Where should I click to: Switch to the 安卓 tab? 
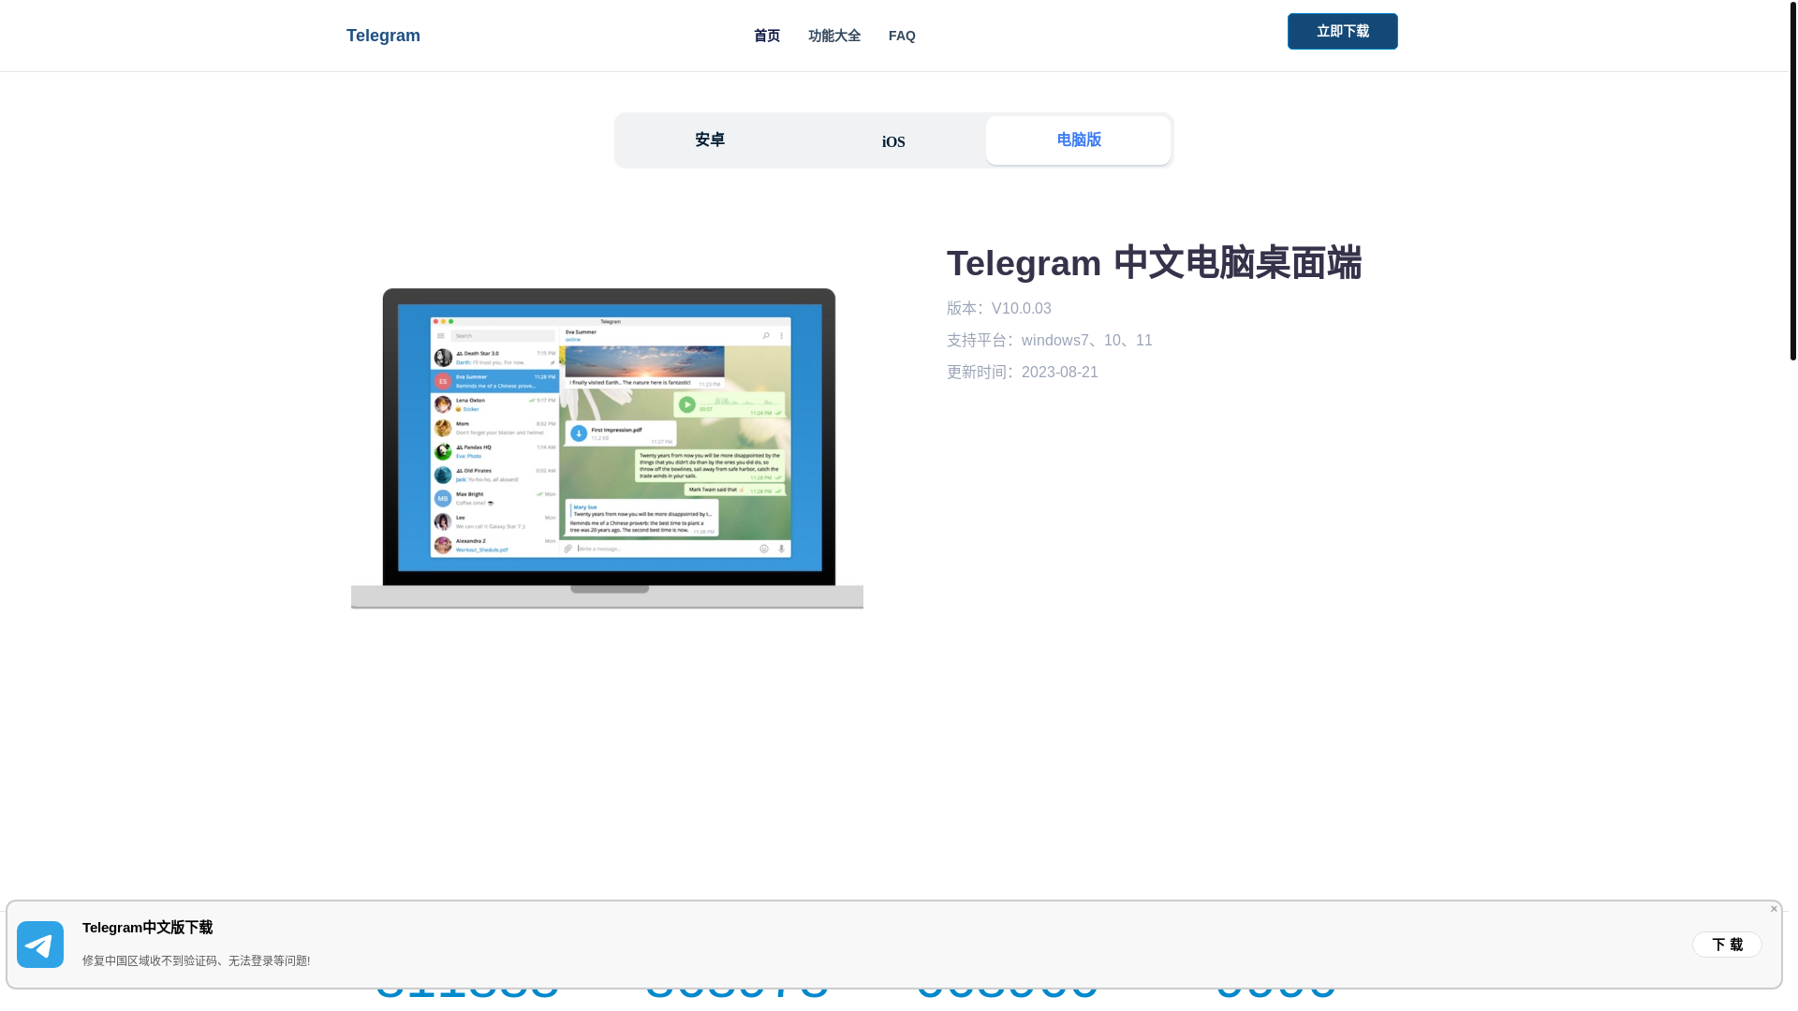[x=710, y=139]
